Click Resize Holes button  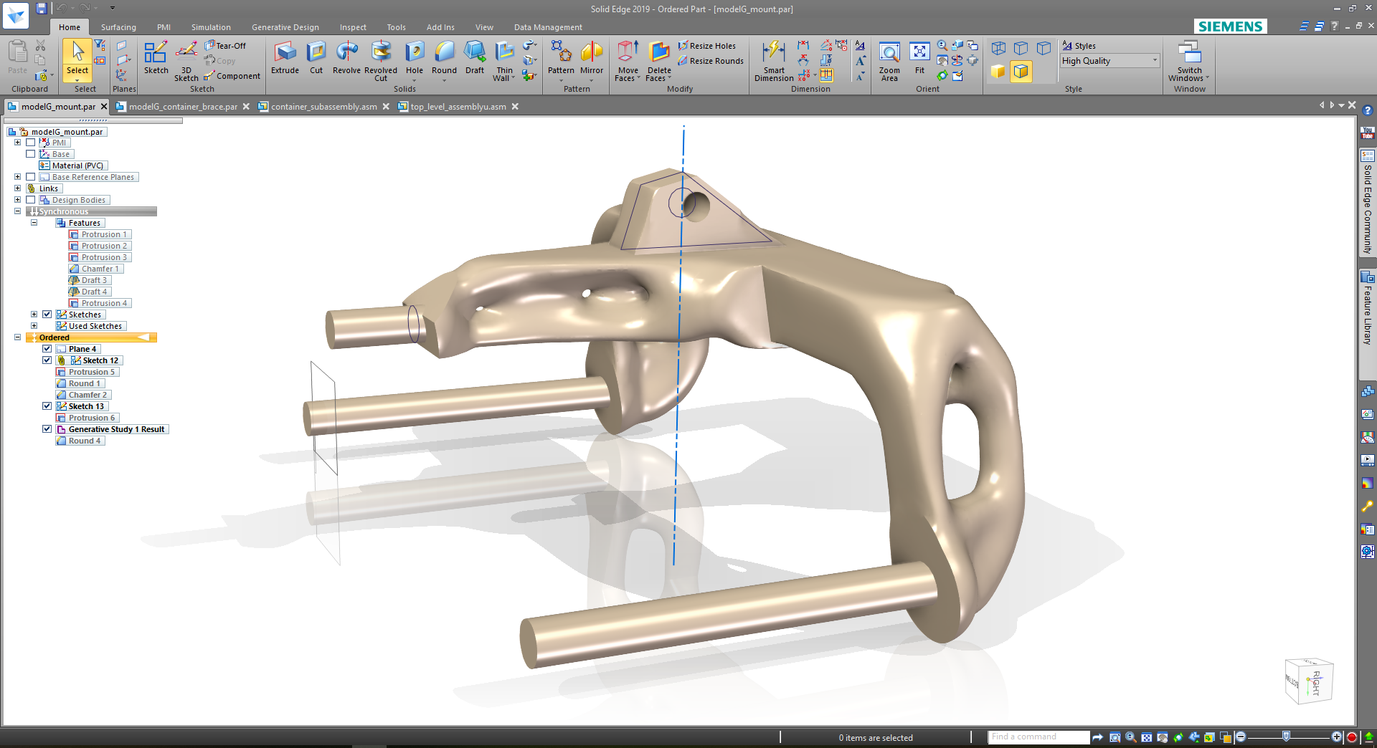[706, 46]
